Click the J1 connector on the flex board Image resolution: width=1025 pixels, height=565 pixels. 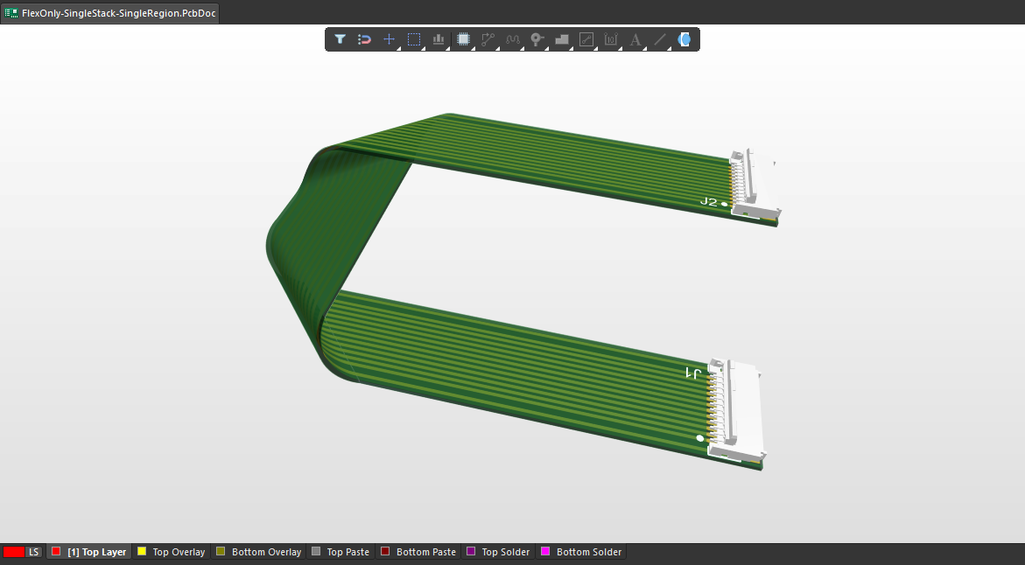pos(740,411)
